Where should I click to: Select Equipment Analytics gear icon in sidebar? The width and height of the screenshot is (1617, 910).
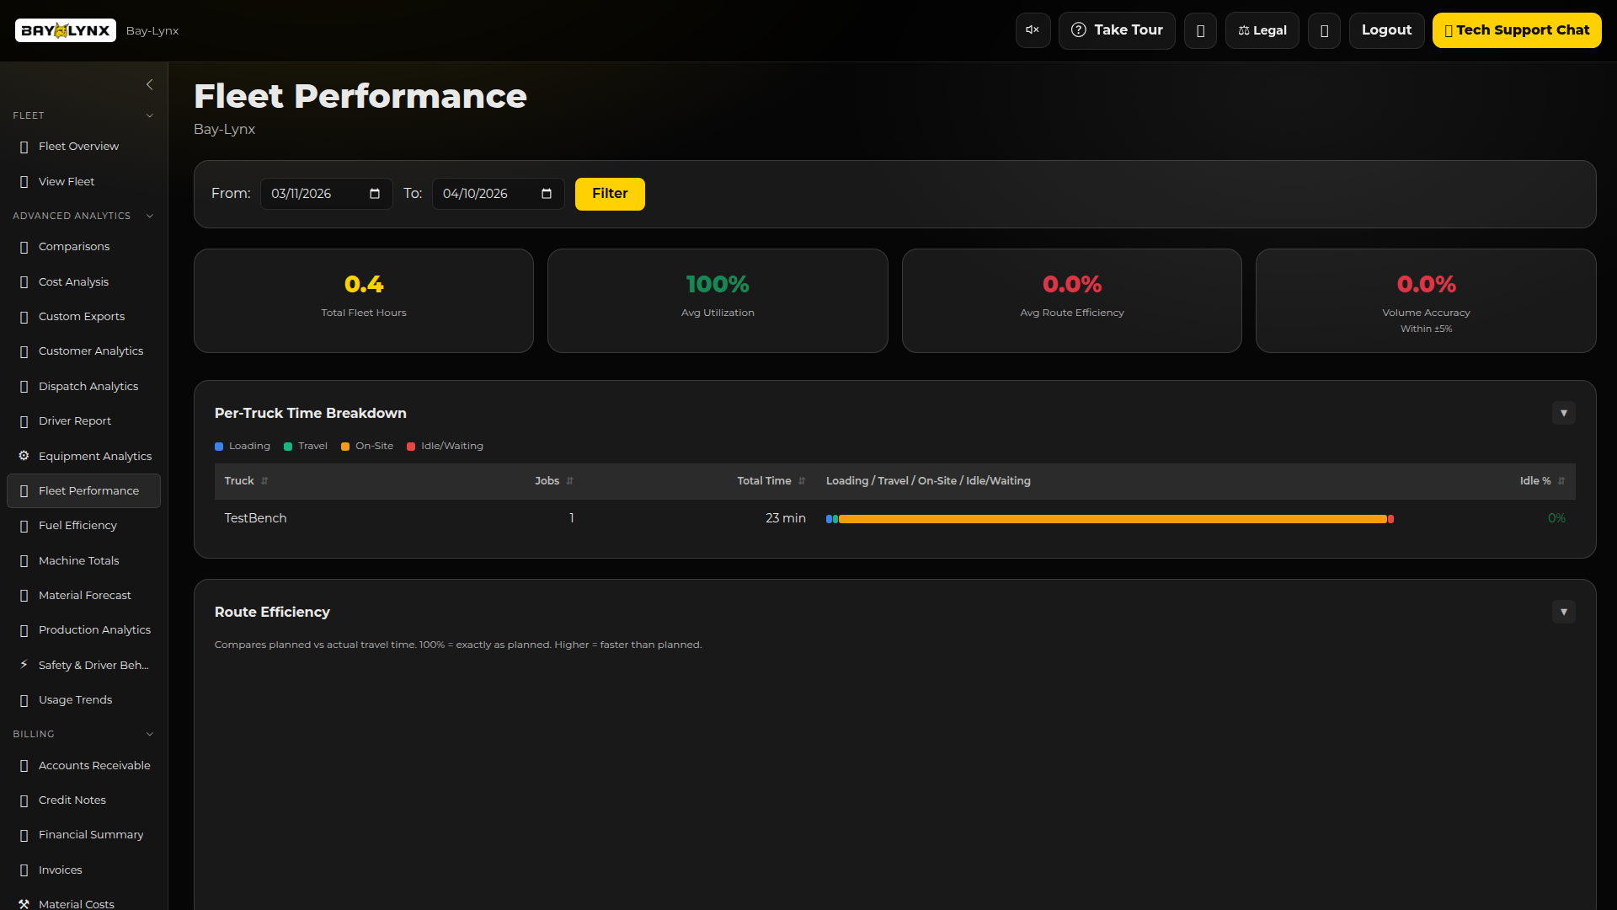[23, 455]
